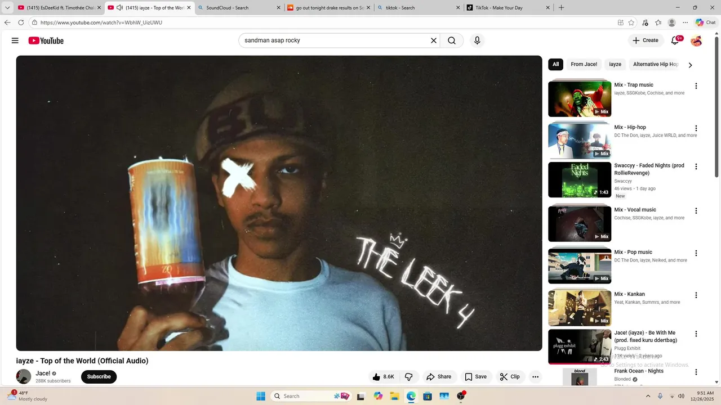
Task: Show more topic chips with right chevron
Action: tap(690, 65)
